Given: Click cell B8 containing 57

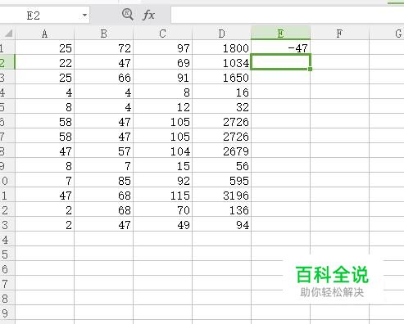Looking at the screenshot, I should tap(103, 151).
